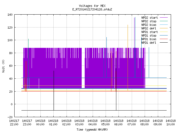Click the x-axis tick '140218 01:00'
Viewport: 176px width, 132px height.
[53, 123]
